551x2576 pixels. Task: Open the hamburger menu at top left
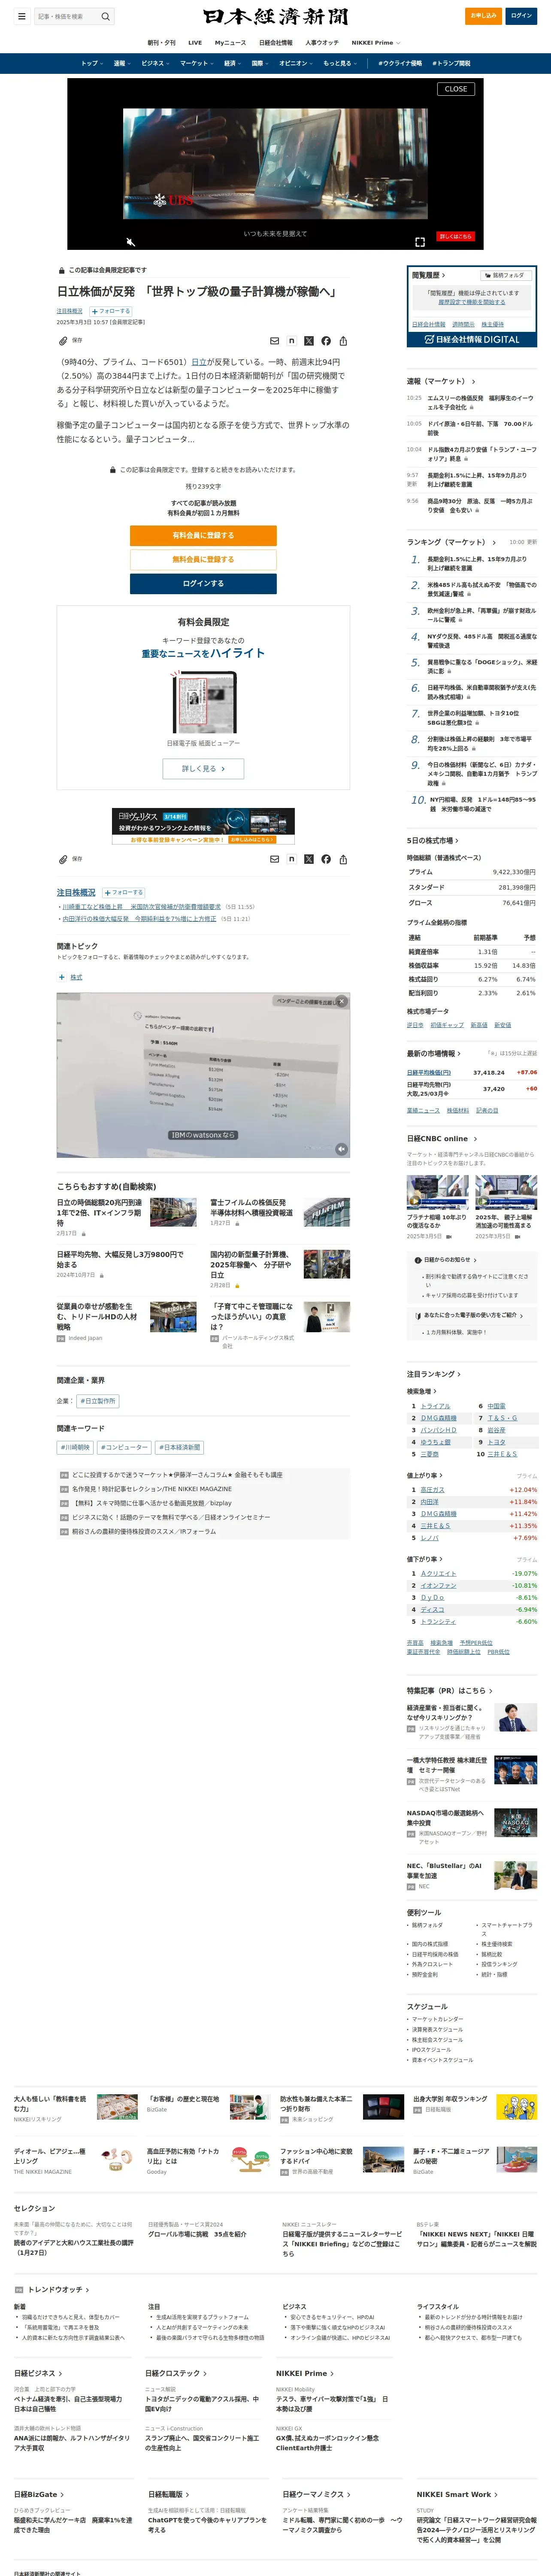coord(21,16)
